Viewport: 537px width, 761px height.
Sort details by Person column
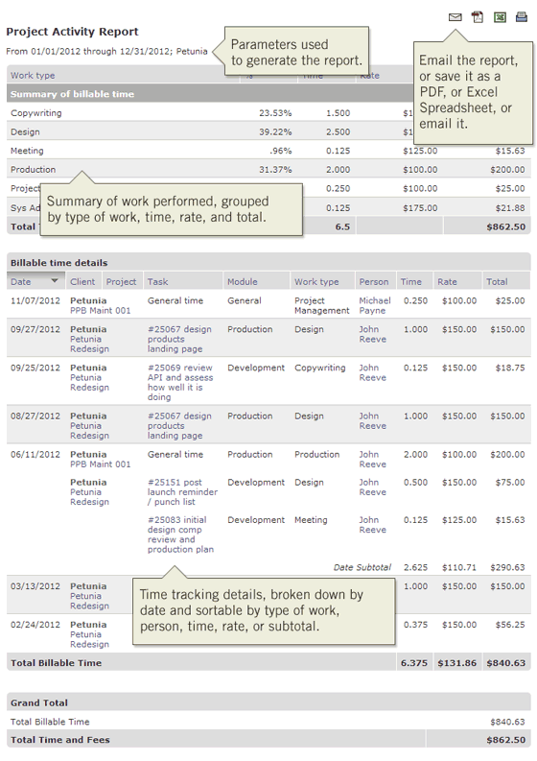pos(374,281)
